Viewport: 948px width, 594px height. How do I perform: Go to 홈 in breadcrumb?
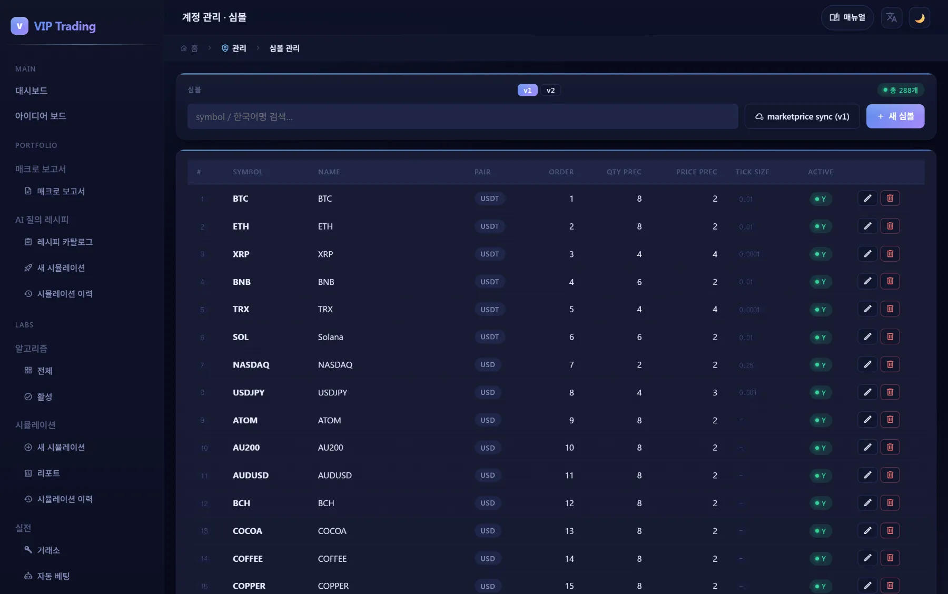189,48
